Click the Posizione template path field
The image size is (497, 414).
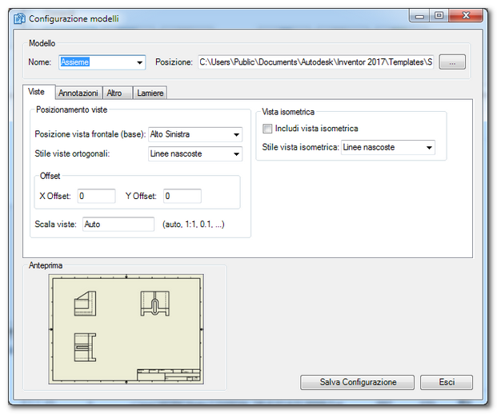(315, 62)
